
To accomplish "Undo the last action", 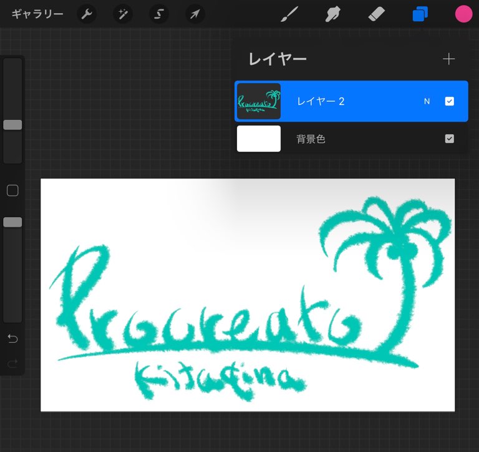I will pyautogui.click(x=12, y=338).
